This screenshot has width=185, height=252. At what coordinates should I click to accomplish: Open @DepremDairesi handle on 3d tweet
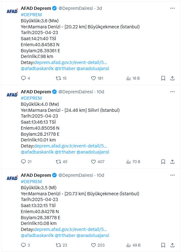click(x=76, y=8)
